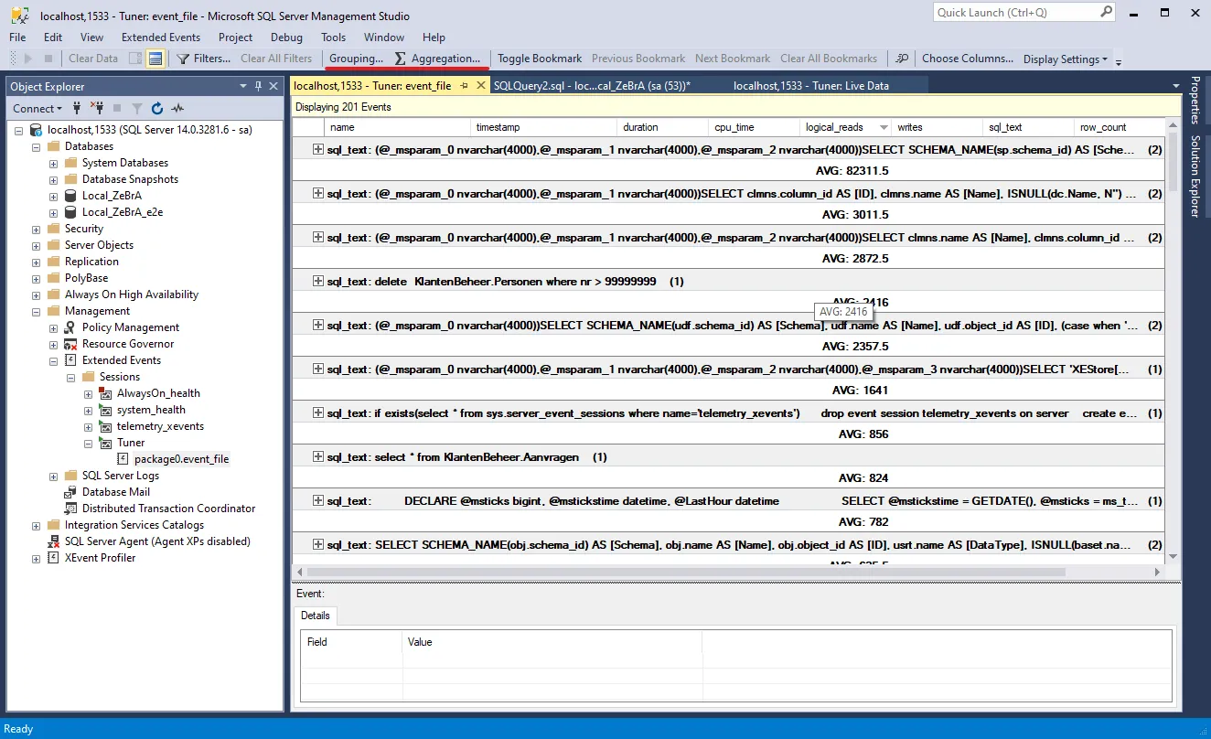Toggle the Details pane toolbar icon

(x=155, y=59)
